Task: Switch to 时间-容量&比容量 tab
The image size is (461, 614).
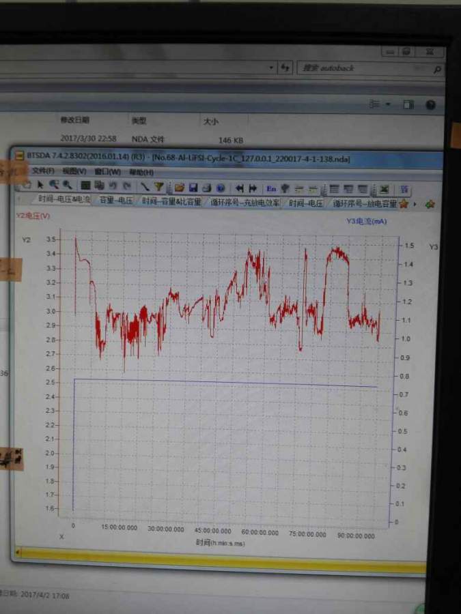Action: coord(171,202)
